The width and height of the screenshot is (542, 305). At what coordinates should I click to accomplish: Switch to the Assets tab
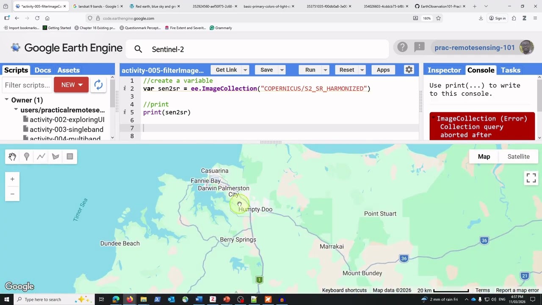point(69,70)
